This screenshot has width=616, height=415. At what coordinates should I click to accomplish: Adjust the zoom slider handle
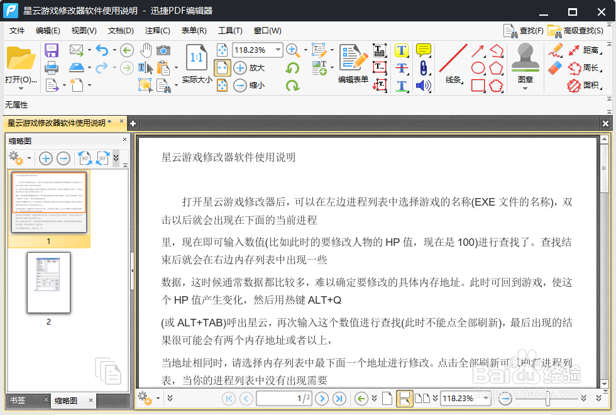547,399
